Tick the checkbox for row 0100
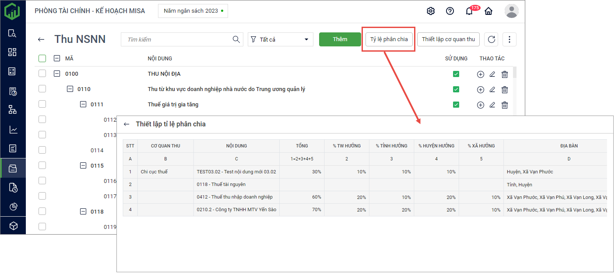The width and height of the screenshot is (615, 274). [x=42, y=74]
